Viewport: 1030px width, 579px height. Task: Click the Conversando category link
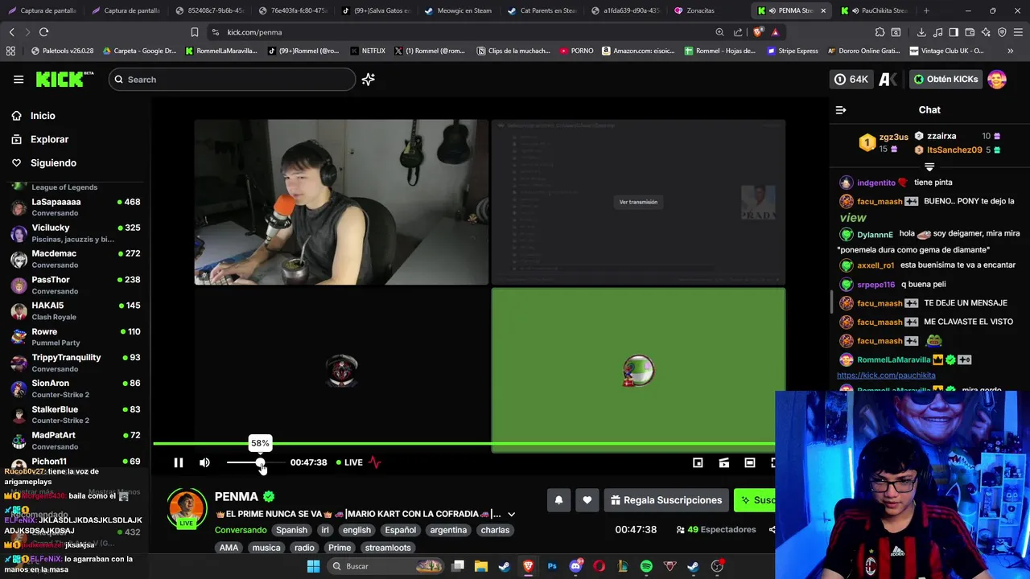(241, 530)
